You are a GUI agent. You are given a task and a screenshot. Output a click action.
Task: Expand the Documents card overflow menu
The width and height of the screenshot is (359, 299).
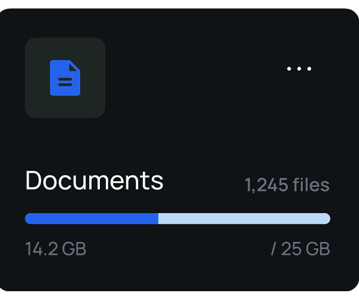299,69
